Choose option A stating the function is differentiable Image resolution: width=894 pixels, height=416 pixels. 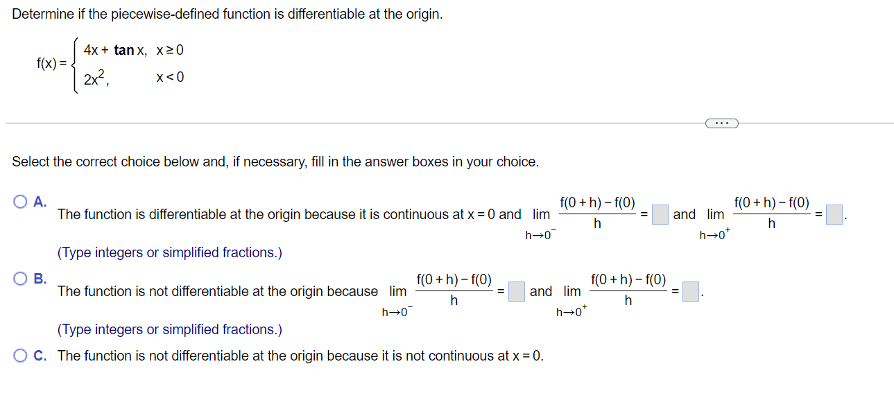click(x=19, y=201)
